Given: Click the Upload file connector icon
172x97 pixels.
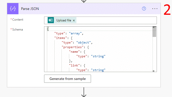Looking at the screenshot, I should coord(51,20).
